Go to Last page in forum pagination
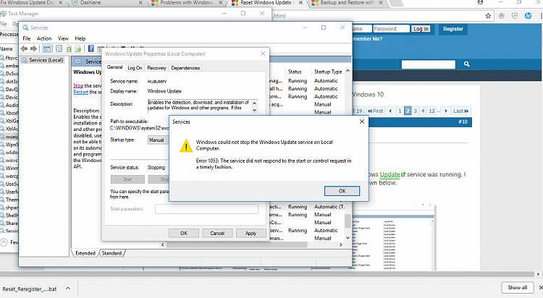 click(x=461, y=111)
